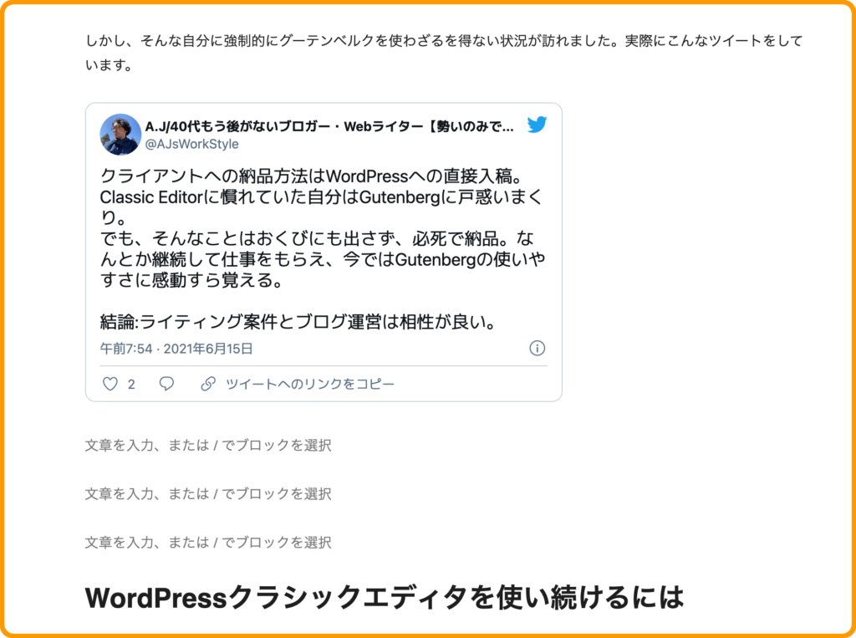Click the WordPressクラシックエディタを使い続けるには heading
856x638 pixels.
click(385, 597)
